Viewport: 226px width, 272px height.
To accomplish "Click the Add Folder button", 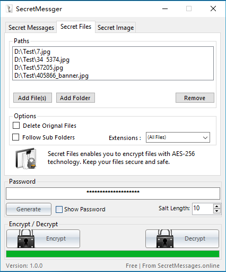I will 75,98.
